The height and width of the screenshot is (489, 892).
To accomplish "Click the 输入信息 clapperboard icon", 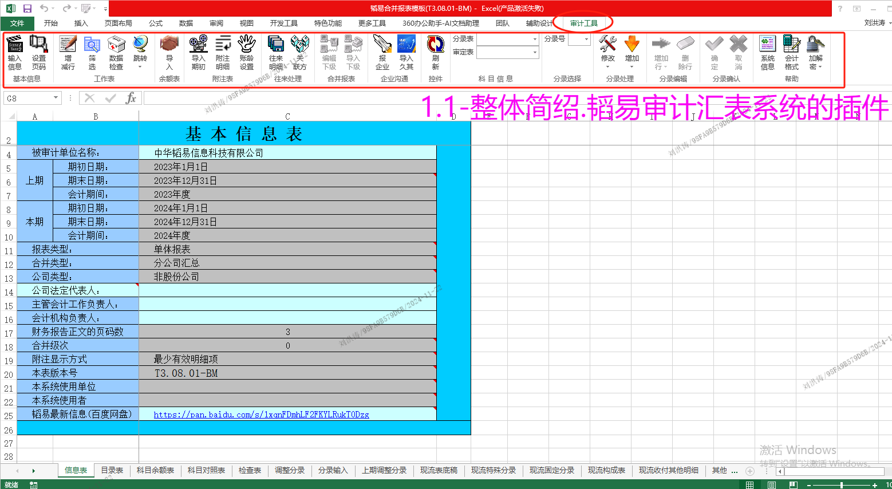I will (15, 44).
